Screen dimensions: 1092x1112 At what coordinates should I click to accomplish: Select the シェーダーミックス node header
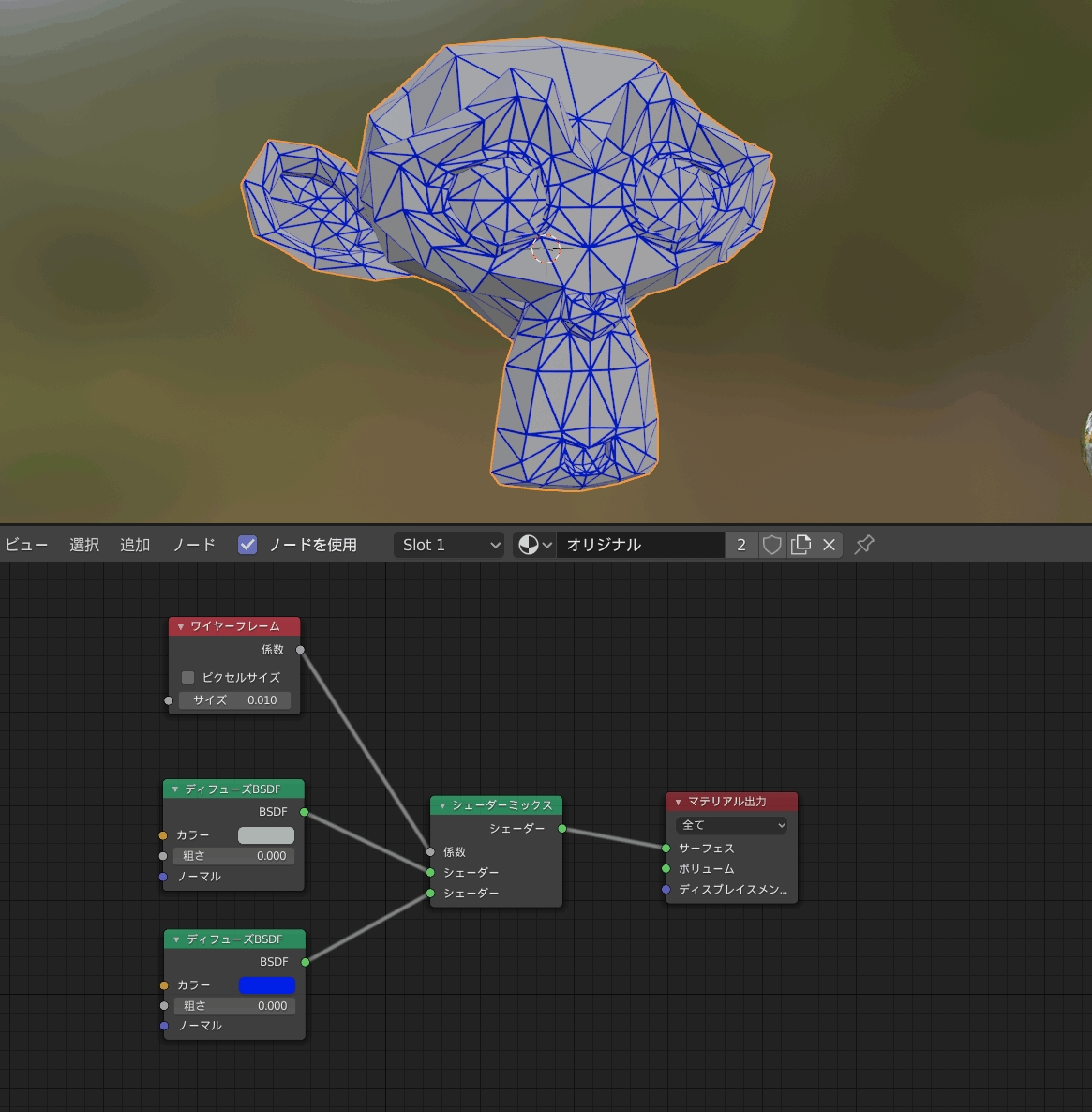(497, 805)
